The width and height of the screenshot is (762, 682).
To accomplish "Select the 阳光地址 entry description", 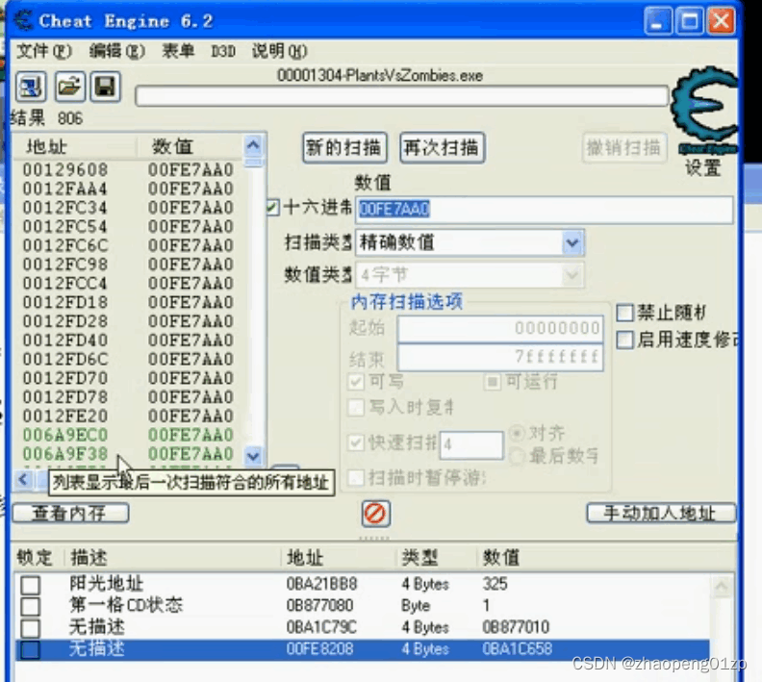I will tap(107, 583).
